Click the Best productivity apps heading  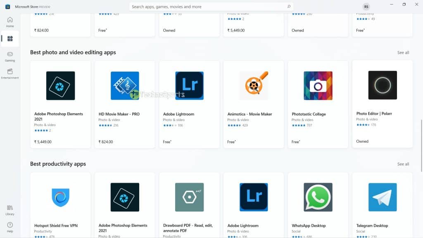point(58,164)
